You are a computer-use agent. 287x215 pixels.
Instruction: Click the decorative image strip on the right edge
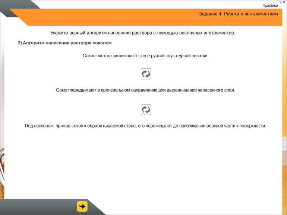(284, 149)
